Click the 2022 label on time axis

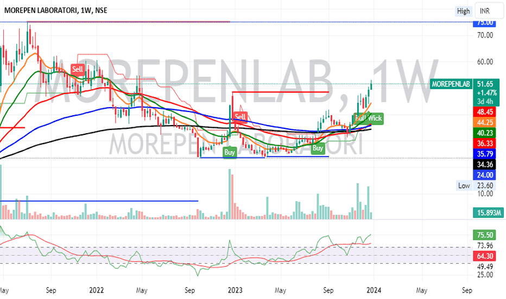point(96,290)
